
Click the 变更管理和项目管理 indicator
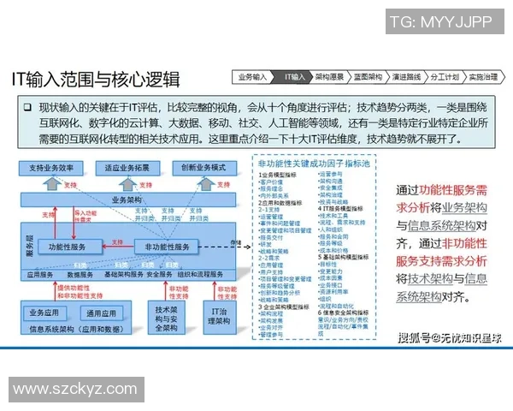(x=286, y=230)
